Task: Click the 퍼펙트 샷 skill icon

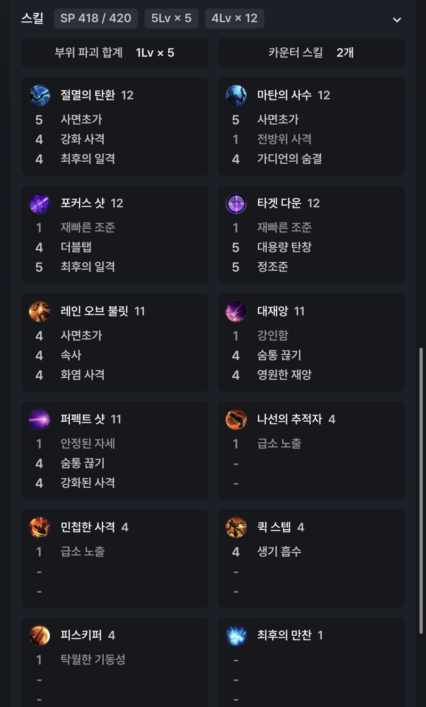Action: point(39,420)
